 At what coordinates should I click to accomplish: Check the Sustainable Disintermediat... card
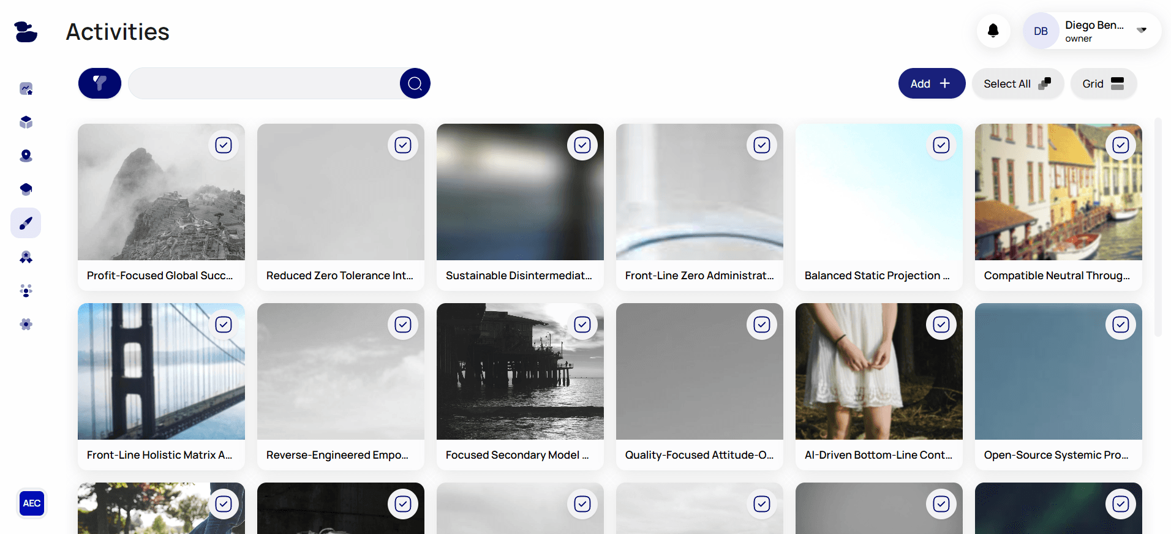click(x=582, y=145)
